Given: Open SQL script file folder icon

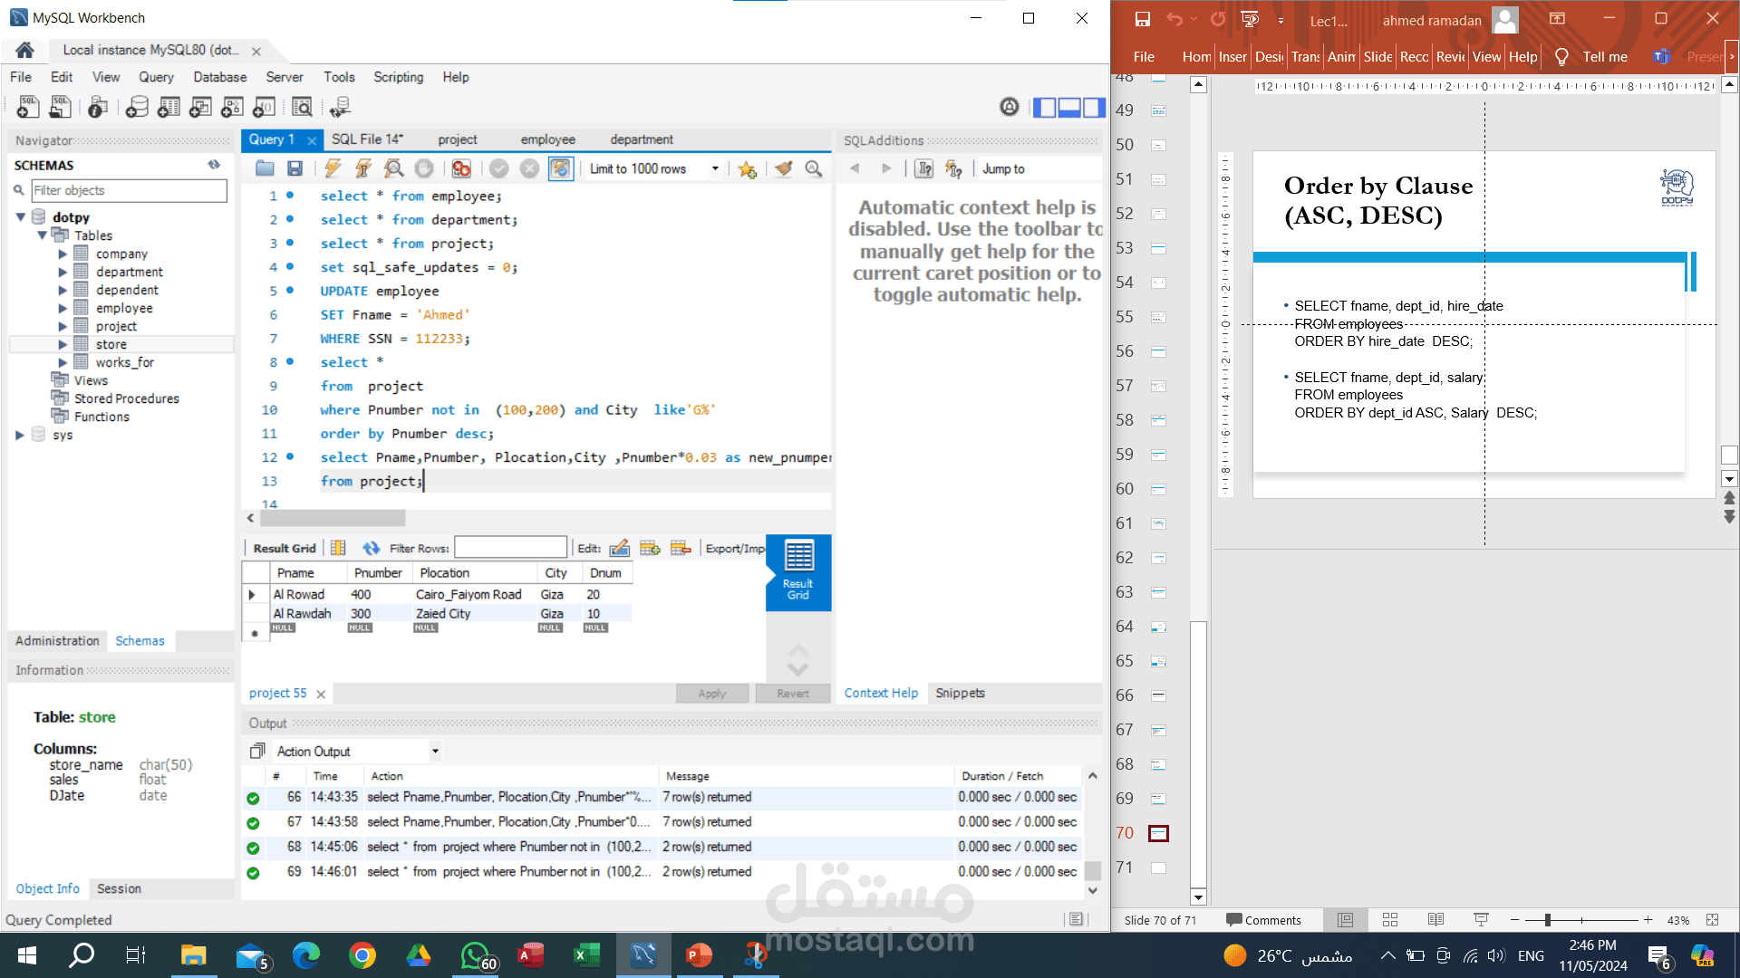Looking at the screenshot, I should pyautogui.click(x=265, y=168).
